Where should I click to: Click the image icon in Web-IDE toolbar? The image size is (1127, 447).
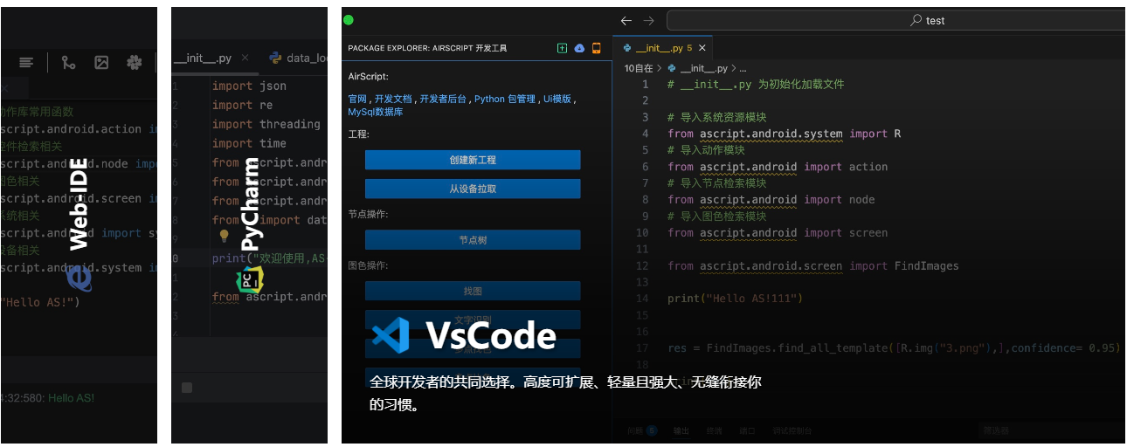coord(101,62)
